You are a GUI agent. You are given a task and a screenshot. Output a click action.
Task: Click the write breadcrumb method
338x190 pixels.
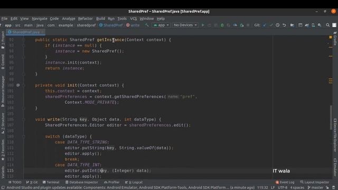click(x=133, y=25)
